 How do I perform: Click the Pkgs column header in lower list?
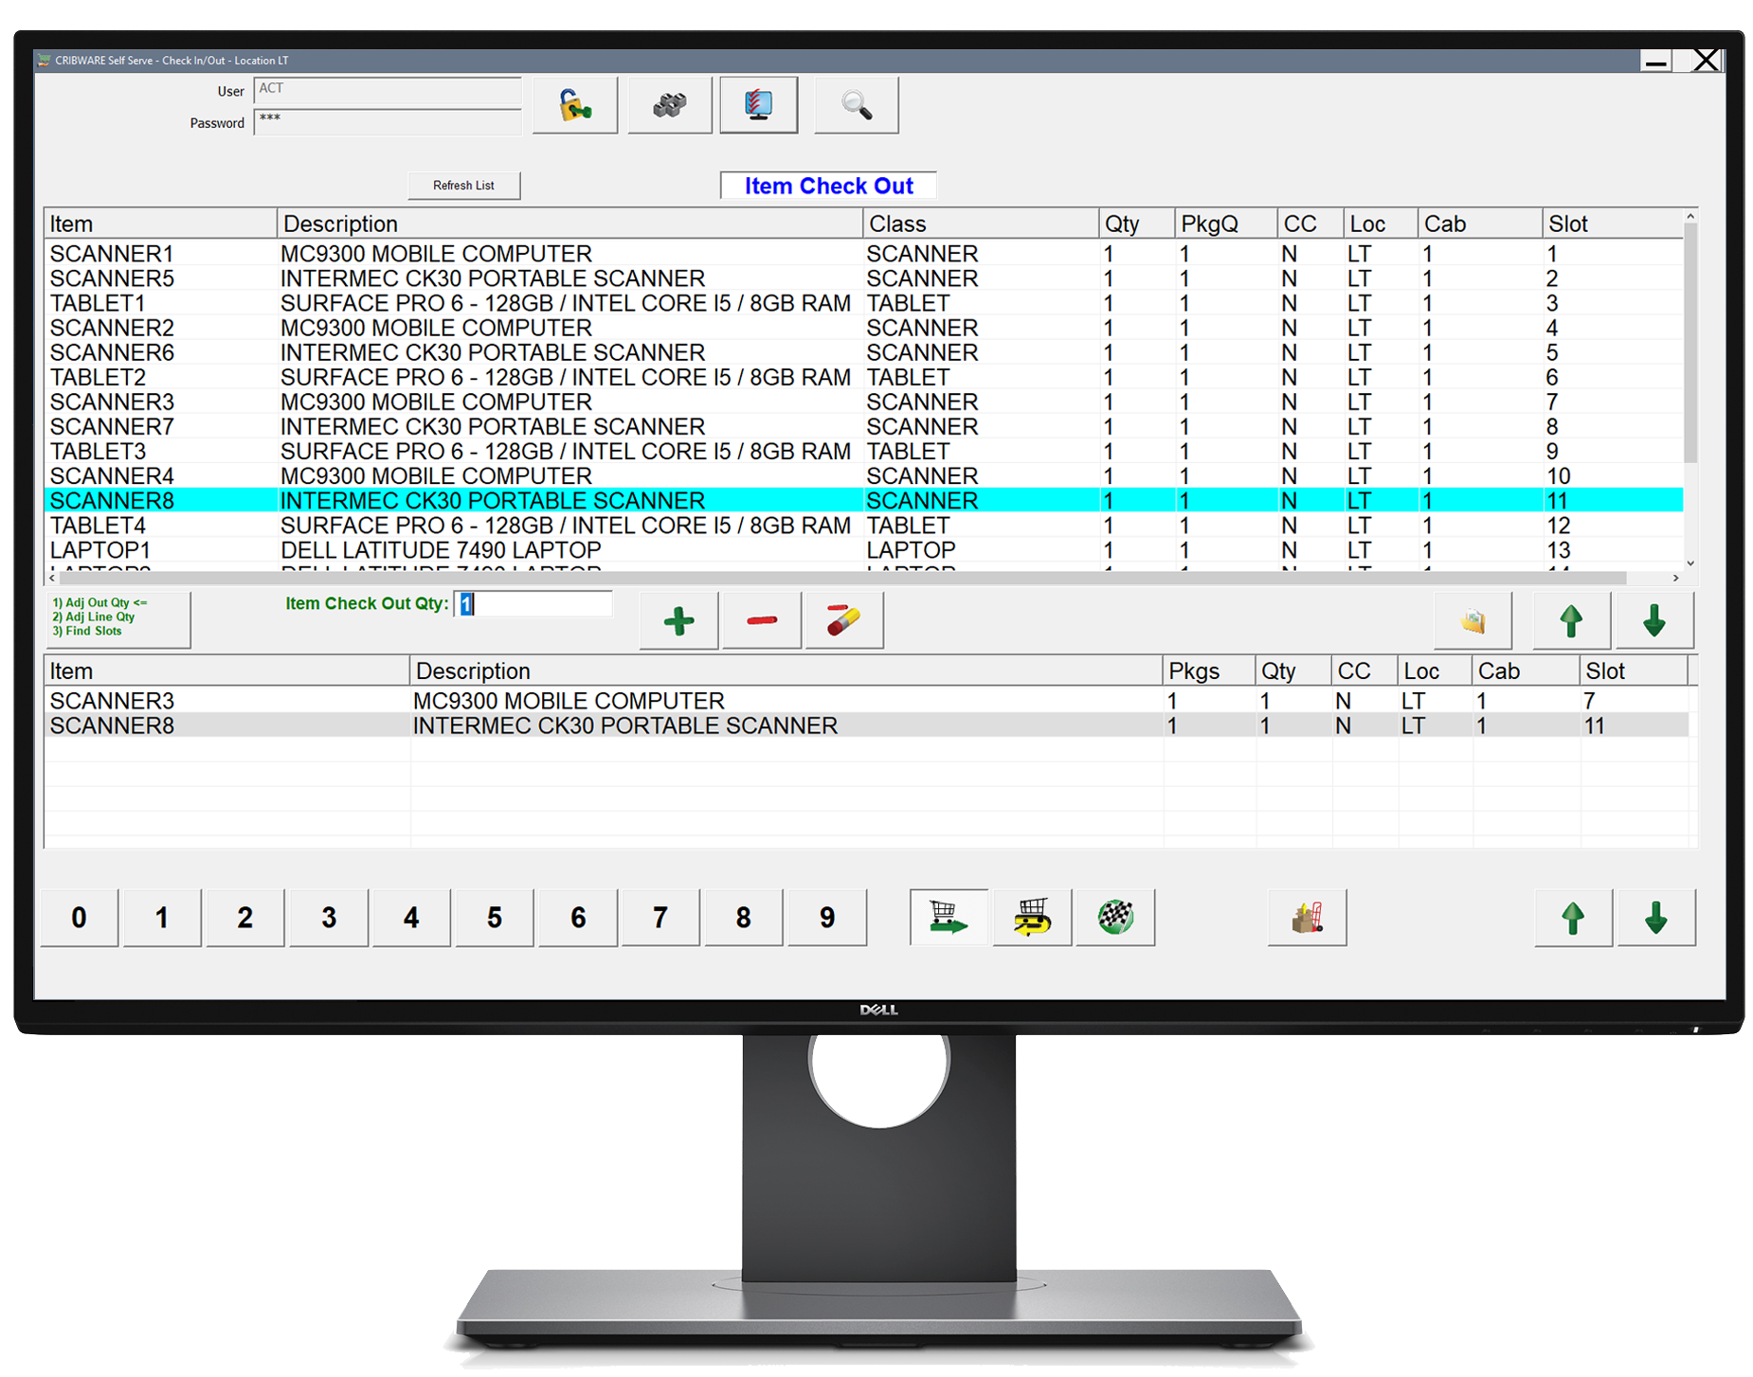pos(1208,671)
